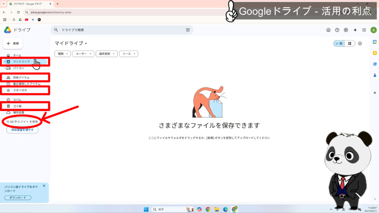Screen dimensions: 379x213
Task: Click the ダウンロード button
Action: point(18,198)
